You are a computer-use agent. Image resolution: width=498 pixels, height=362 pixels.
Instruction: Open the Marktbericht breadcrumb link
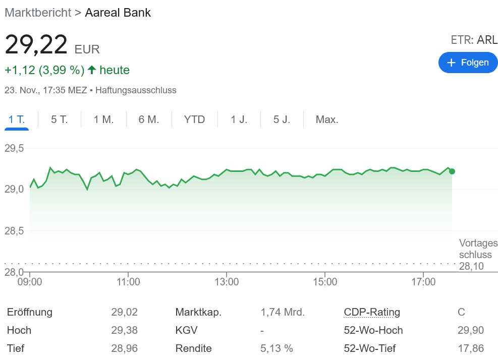tap(38, 13)
